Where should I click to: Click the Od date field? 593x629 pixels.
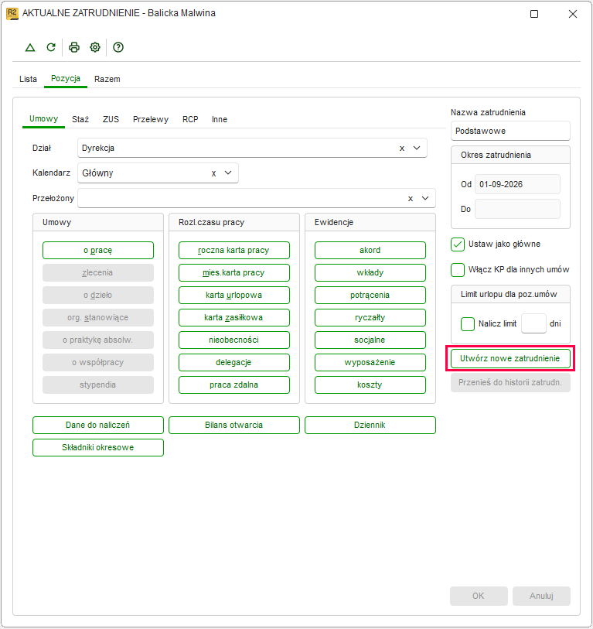517,185
